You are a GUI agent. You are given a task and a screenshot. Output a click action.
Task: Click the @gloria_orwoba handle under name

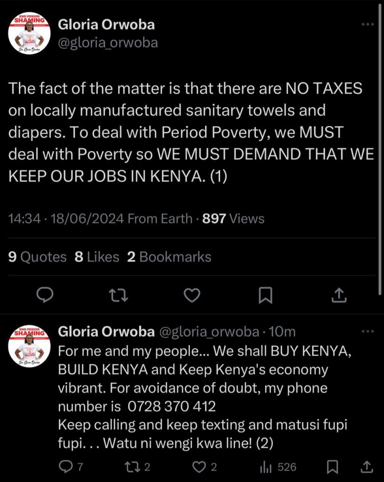[x=108, y=43]
